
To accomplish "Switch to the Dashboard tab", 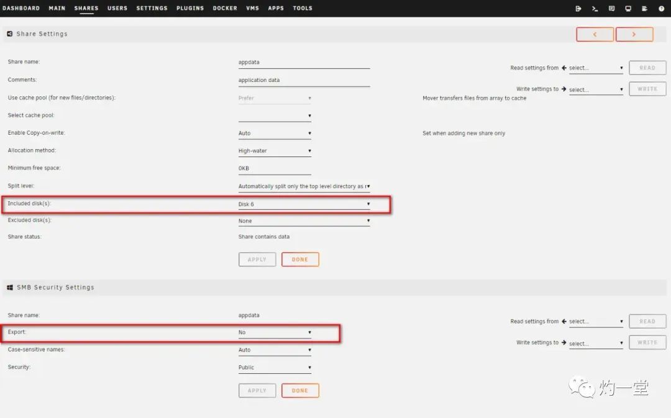I will coord(21,9).
